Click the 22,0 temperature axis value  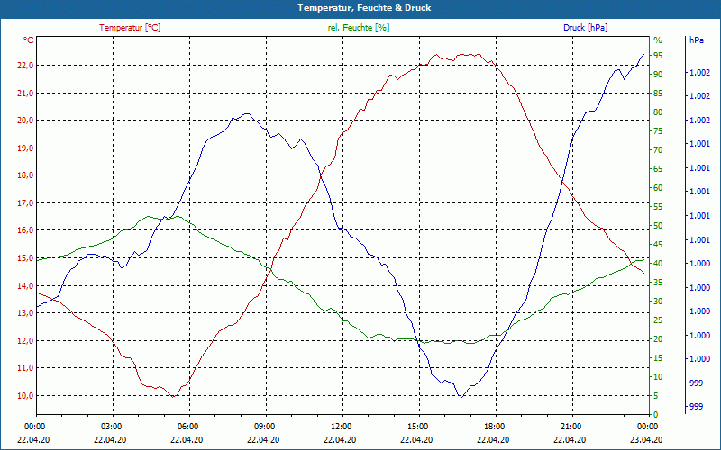[x=25, y=66]
